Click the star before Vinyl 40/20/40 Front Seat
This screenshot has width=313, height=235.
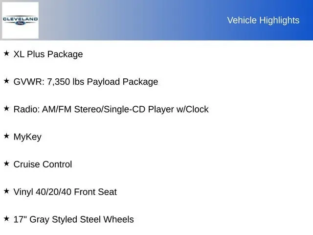pos(6,191)
